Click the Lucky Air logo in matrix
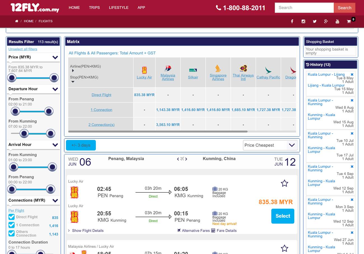Image resolution: width=364 pixels, height=254 pixels. 144,70
